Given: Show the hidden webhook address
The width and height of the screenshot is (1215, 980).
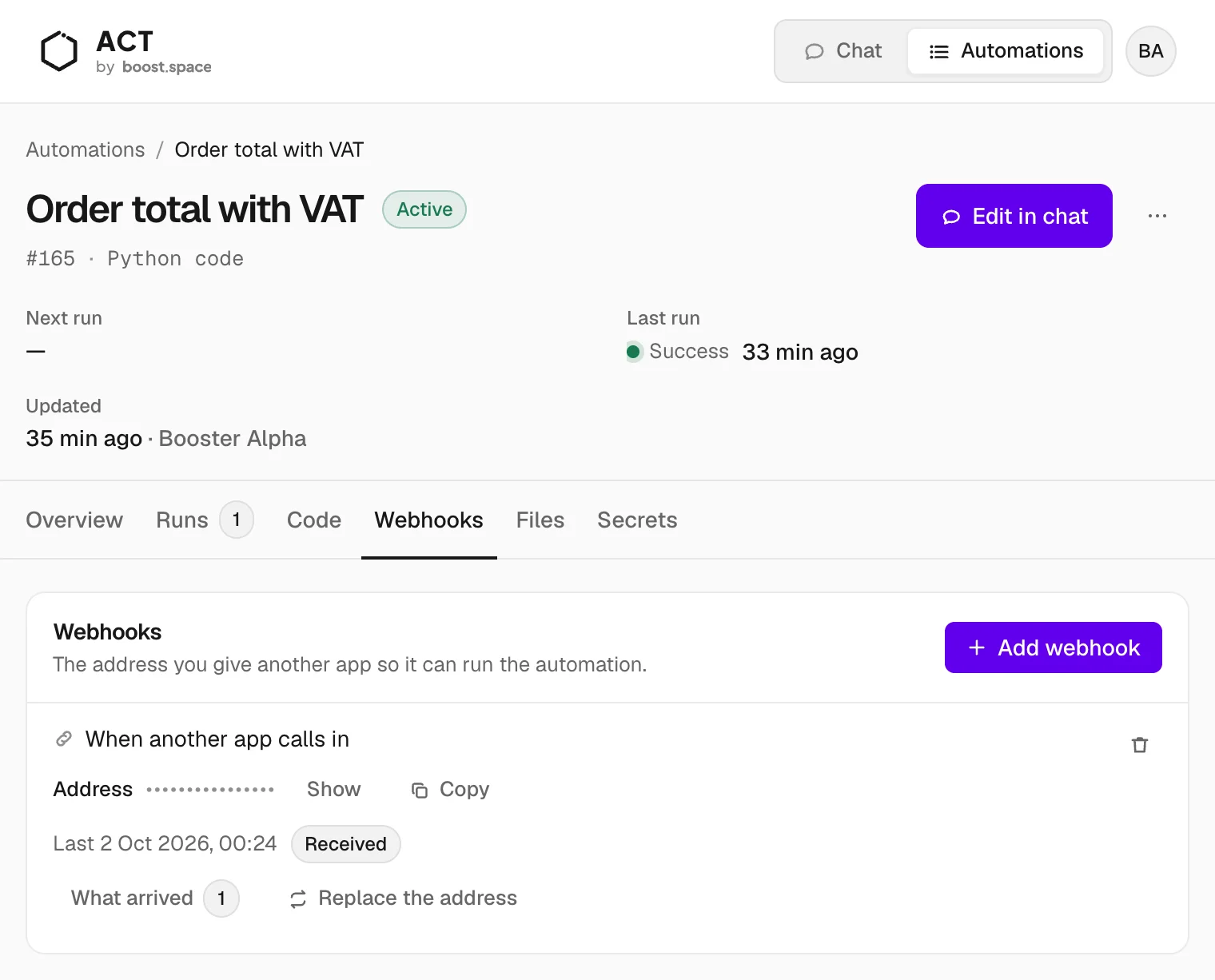Looking at the screenshot, I should pyautogui.click(x=333, y=789).
